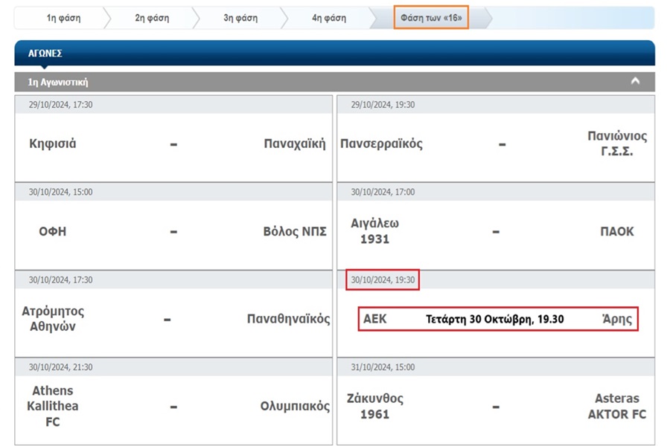Open the Παναχαϊκή team link
The width and height of the screenshot is (670, 446).
(x=295, y=143)
